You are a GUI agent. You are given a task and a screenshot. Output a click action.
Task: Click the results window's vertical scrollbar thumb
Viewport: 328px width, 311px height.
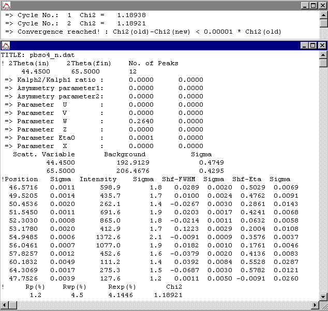click(x=323, y=63)
